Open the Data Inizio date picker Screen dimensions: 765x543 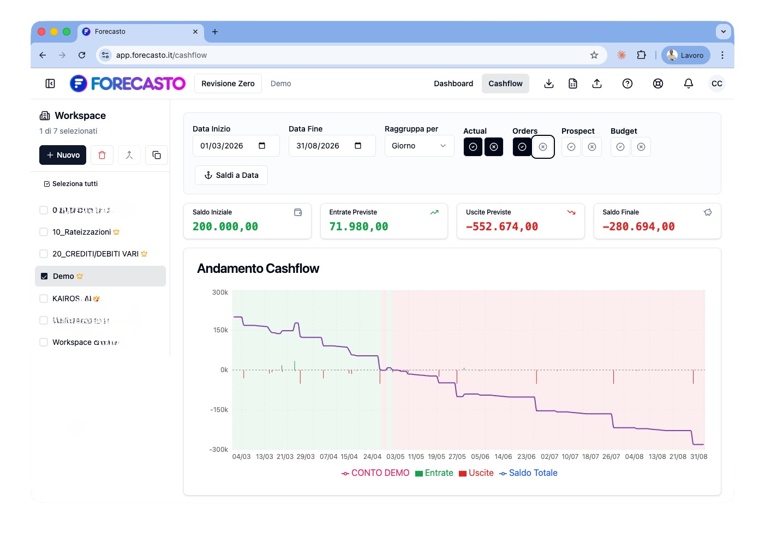(x=262, y=146)
